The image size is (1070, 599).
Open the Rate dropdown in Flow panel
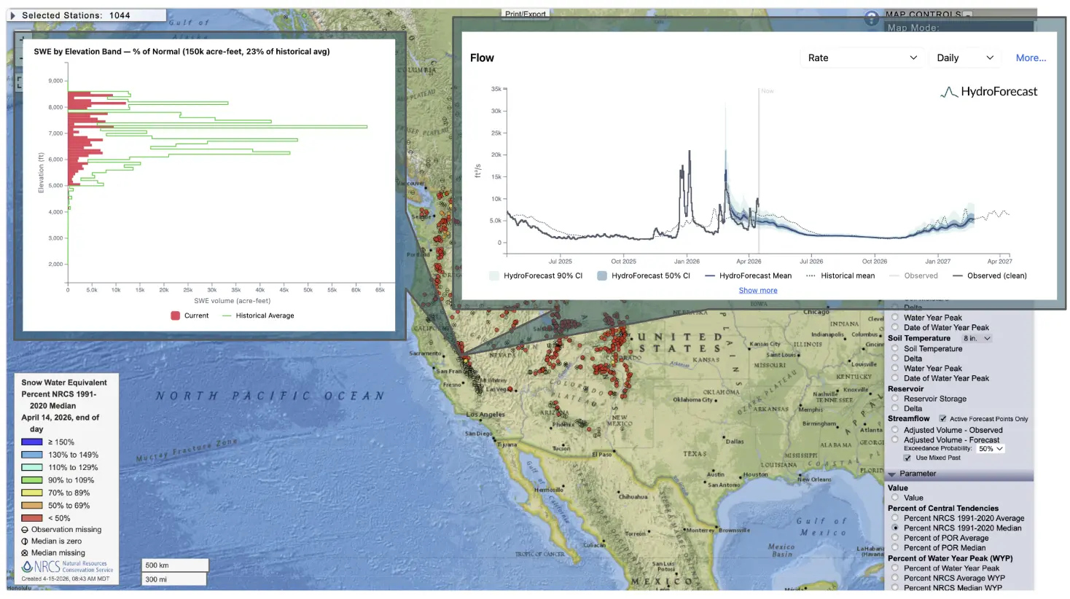coord(862,58)
